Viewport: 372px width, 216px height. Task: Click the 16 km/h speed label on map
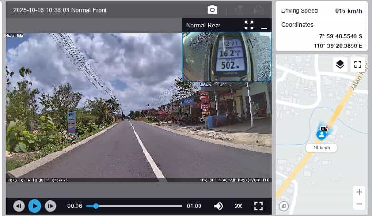click(322, 148)
